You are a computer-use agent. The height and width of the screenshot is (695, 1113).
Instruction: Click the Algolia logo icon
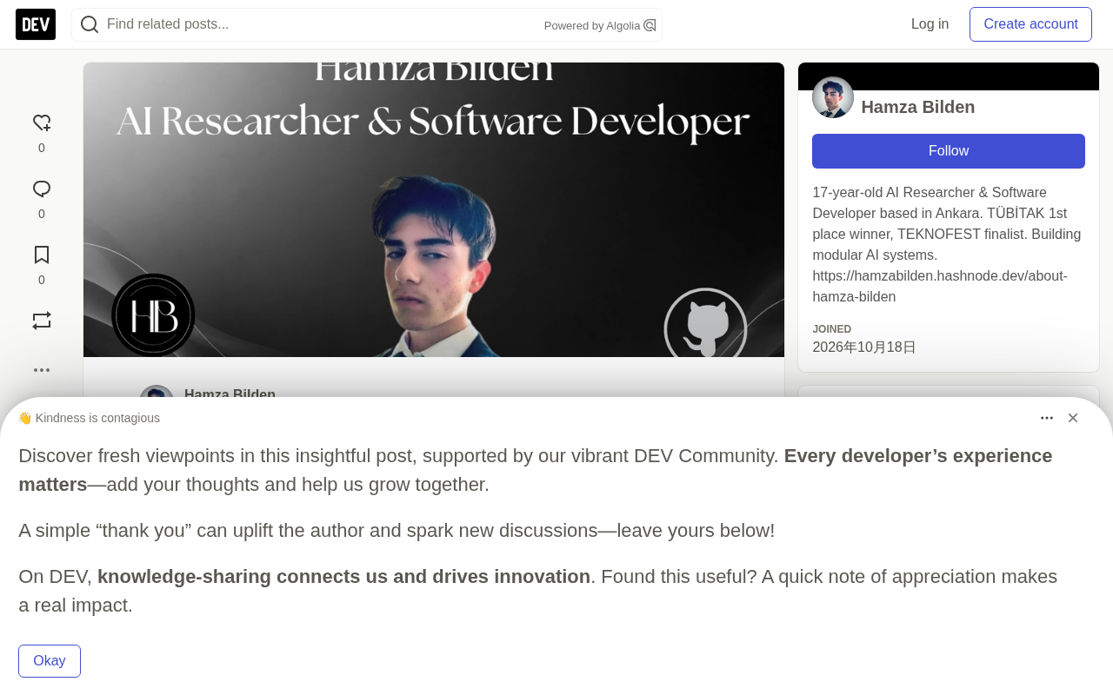tap(650, 25)
